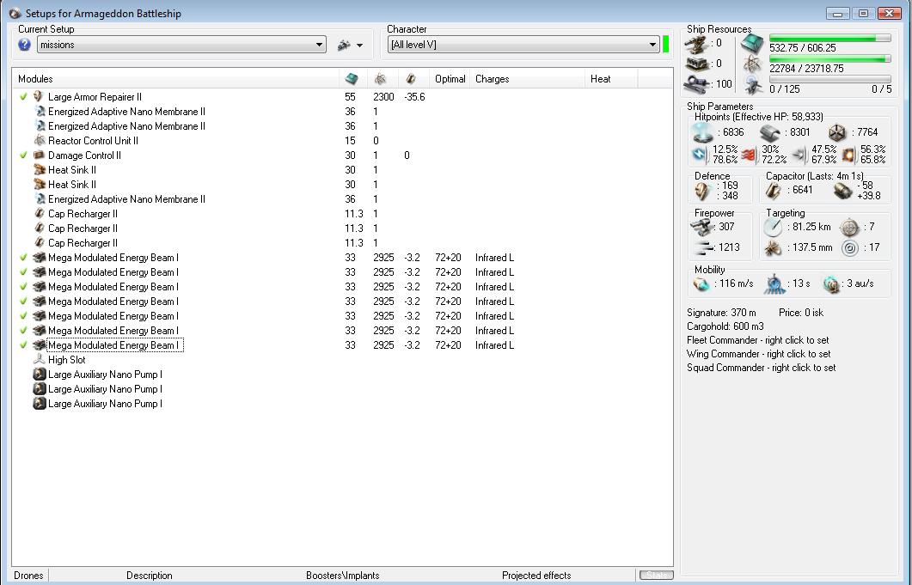Click the capacitor icon showing 6641
Screen dimensions: 912x585
[x=773, y=190]
